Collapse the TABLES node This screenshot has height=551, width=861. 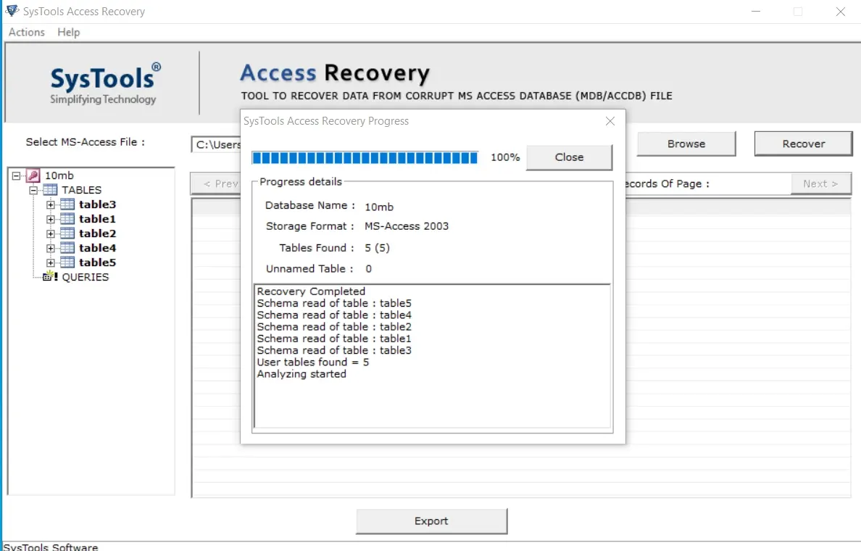tap(33, 190)
